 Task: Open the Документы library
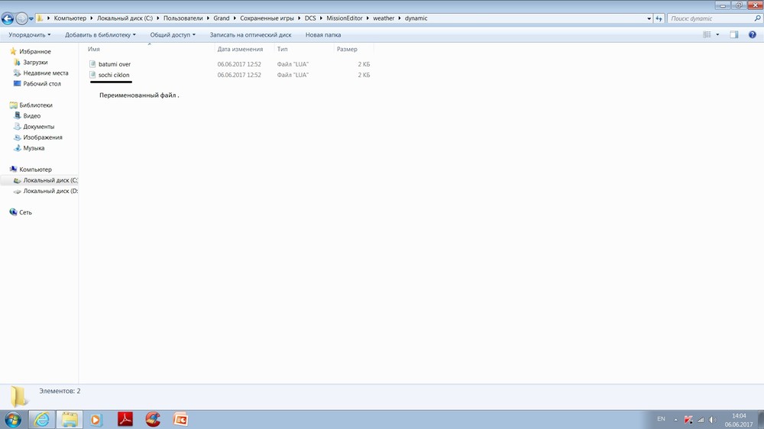[x=39, y=127]
